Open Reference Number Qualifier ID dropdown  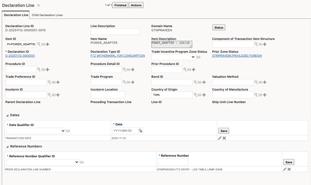pos(43,162)
